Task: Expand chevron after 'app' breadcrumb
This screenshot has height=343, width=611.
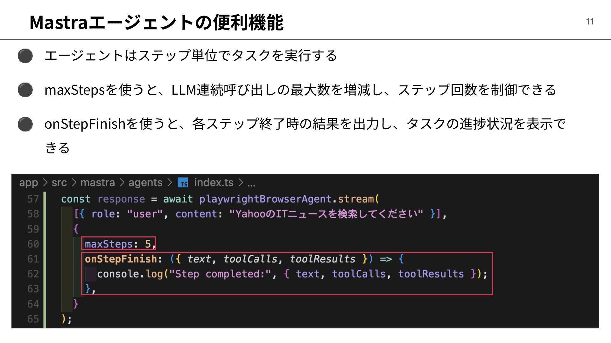Action: click(x=45, y=183)
